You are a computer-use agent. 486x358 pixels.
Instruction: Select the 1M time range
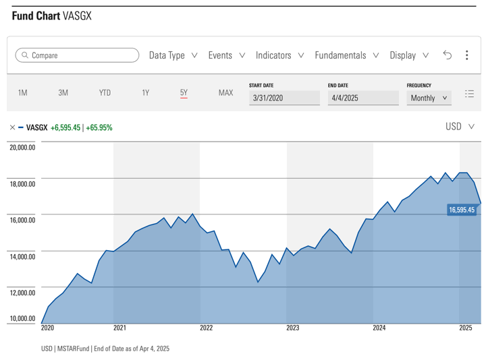tap(22, 93)
